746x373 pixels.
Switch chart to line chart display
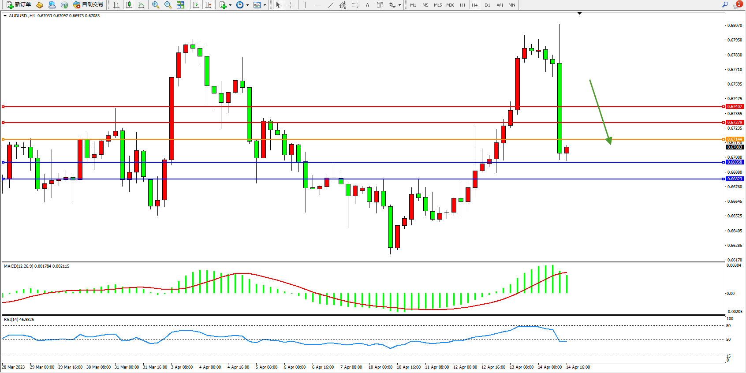(141, 5)
